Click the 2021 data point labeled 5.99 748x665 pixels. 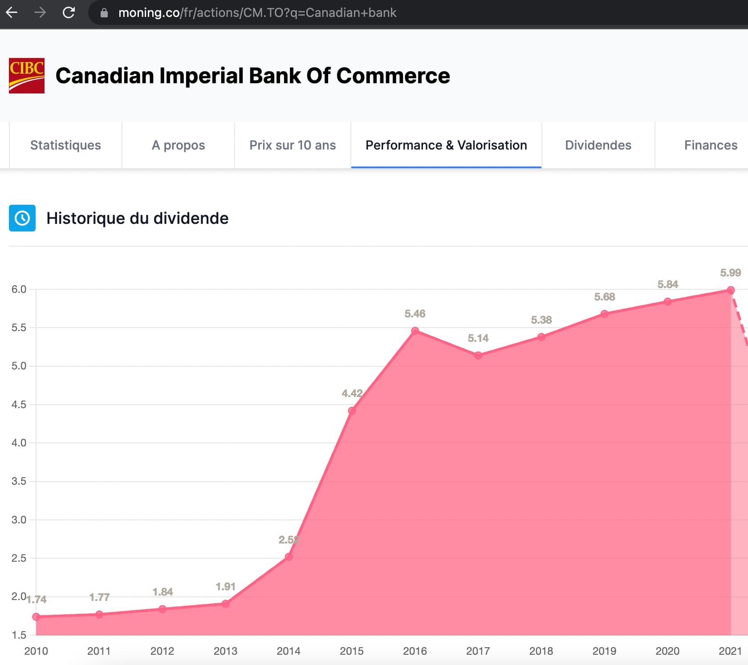731,290
